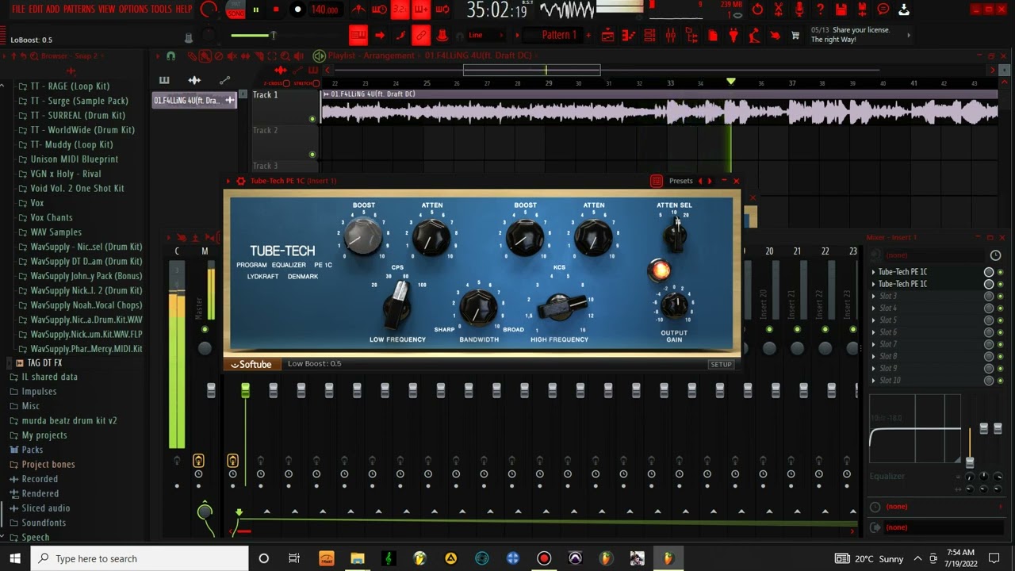
Task: Open the HELP menu
Action: tap(183, 9)
